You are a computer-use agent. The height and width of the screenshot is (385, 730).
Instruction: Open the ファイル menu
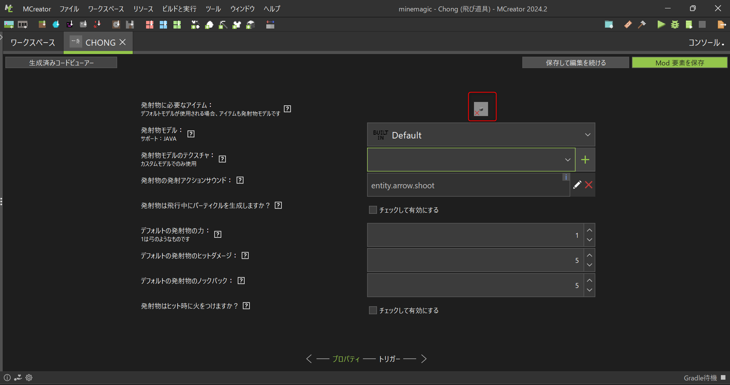pyautogui.click(x=69, y=9)
